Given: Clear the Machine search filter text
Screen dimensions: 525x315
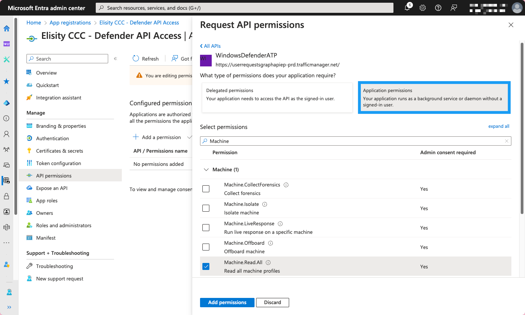Looking at the screenshot, I should click(506, 141).
